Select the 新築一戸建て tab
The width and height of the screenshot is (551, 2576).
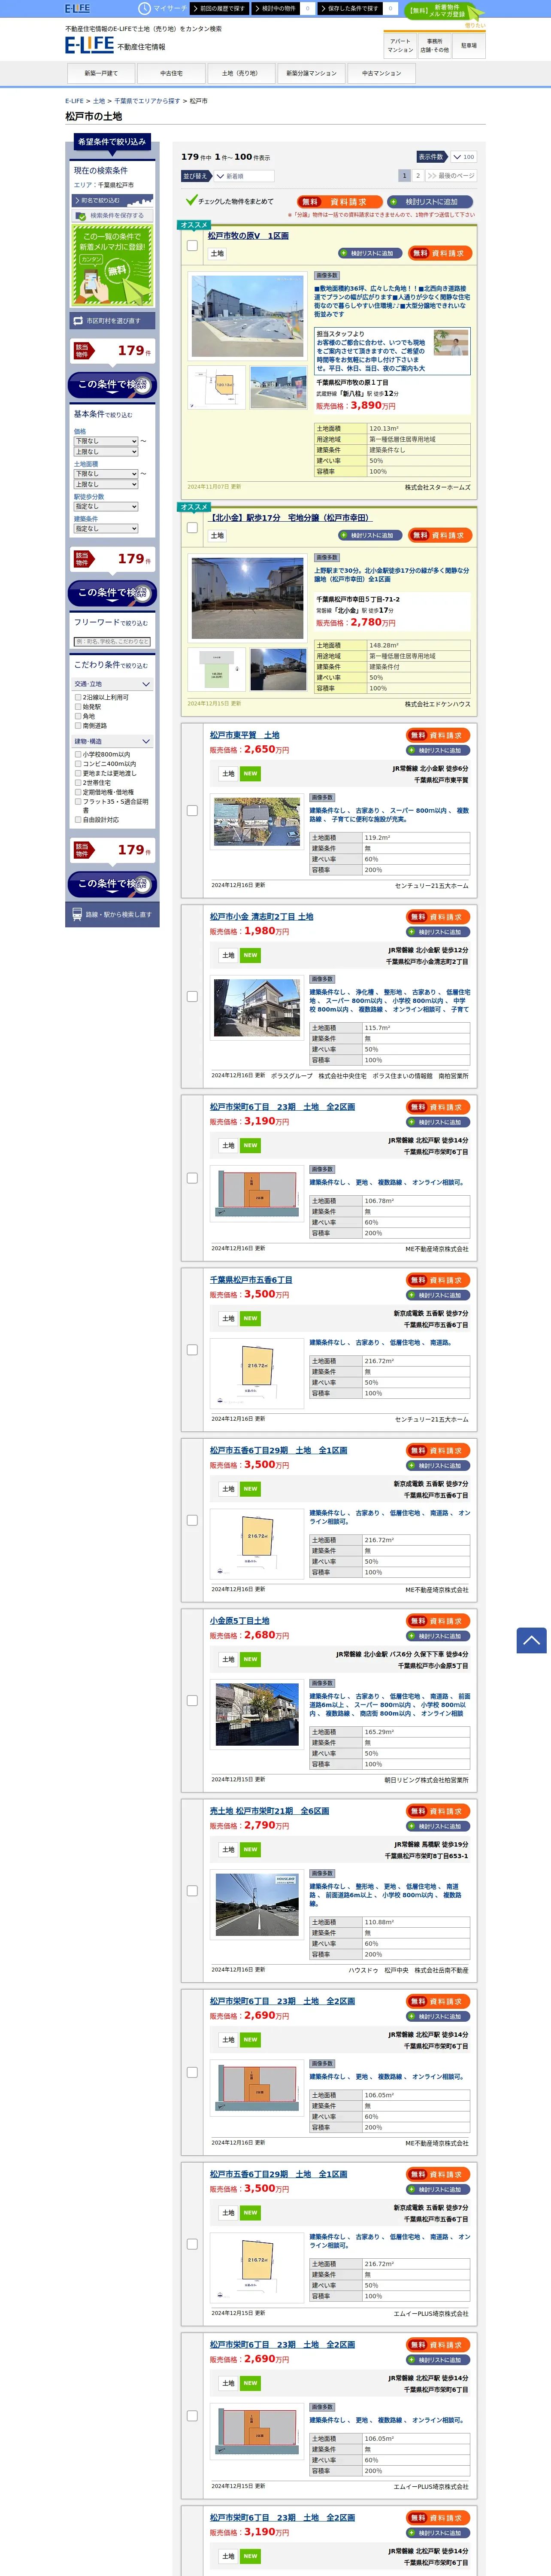coord(101,73)
